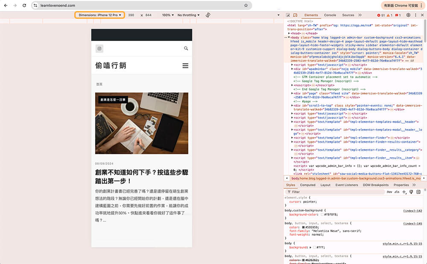Open more device toolbar options arrow
Viewport: 427px width, 264px height.
(x=278, y=15)
